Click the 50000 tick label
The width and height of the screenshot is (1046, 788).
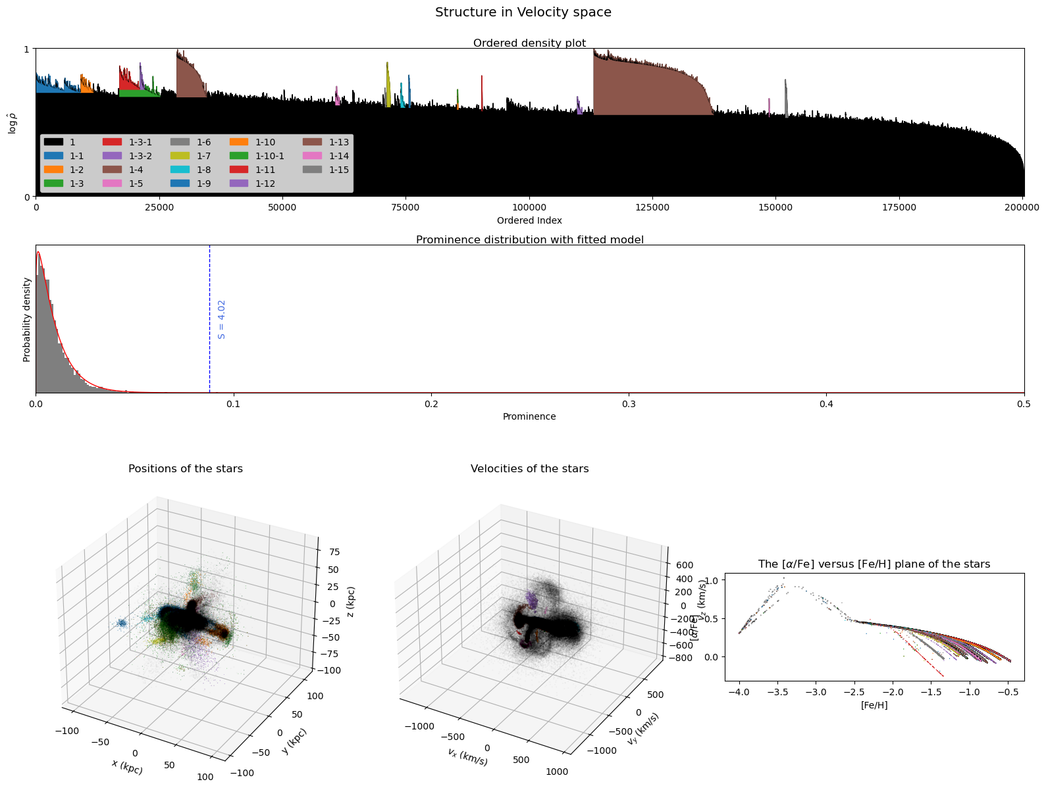click(x=282, y=207)
